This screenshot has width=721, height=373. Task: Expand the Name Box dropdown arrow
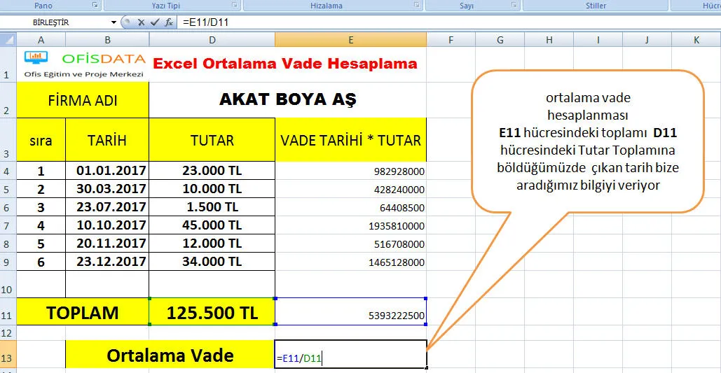(114, 22)
